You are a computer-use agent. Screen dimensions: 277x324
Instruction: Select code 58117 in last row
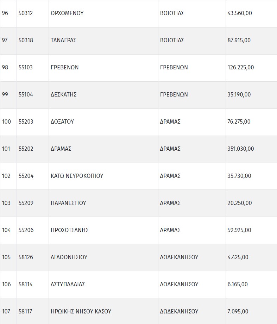[25, 312]
